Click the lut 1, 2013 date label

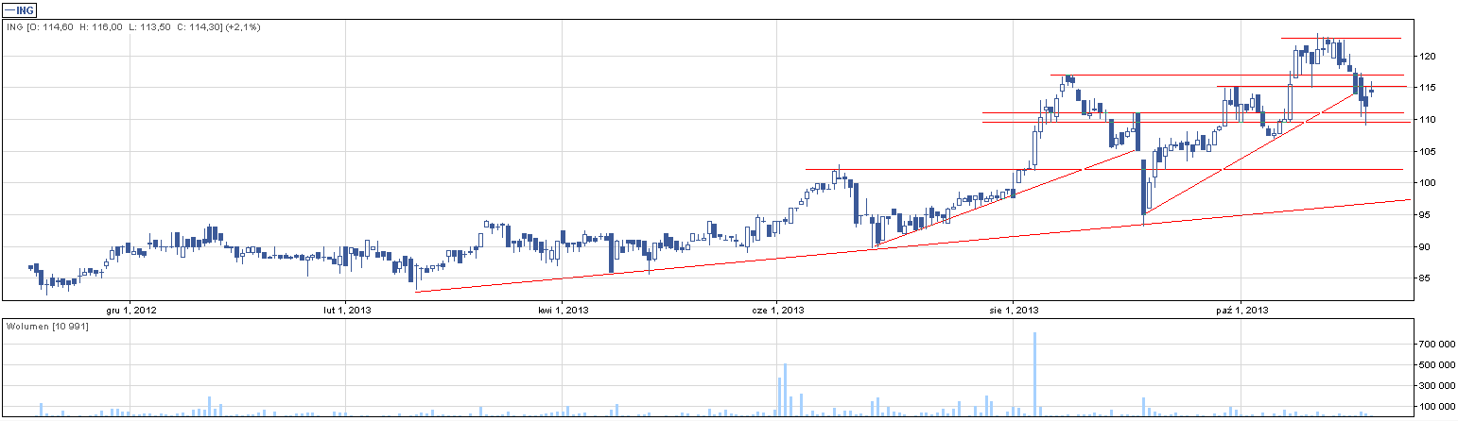point(347,310)
